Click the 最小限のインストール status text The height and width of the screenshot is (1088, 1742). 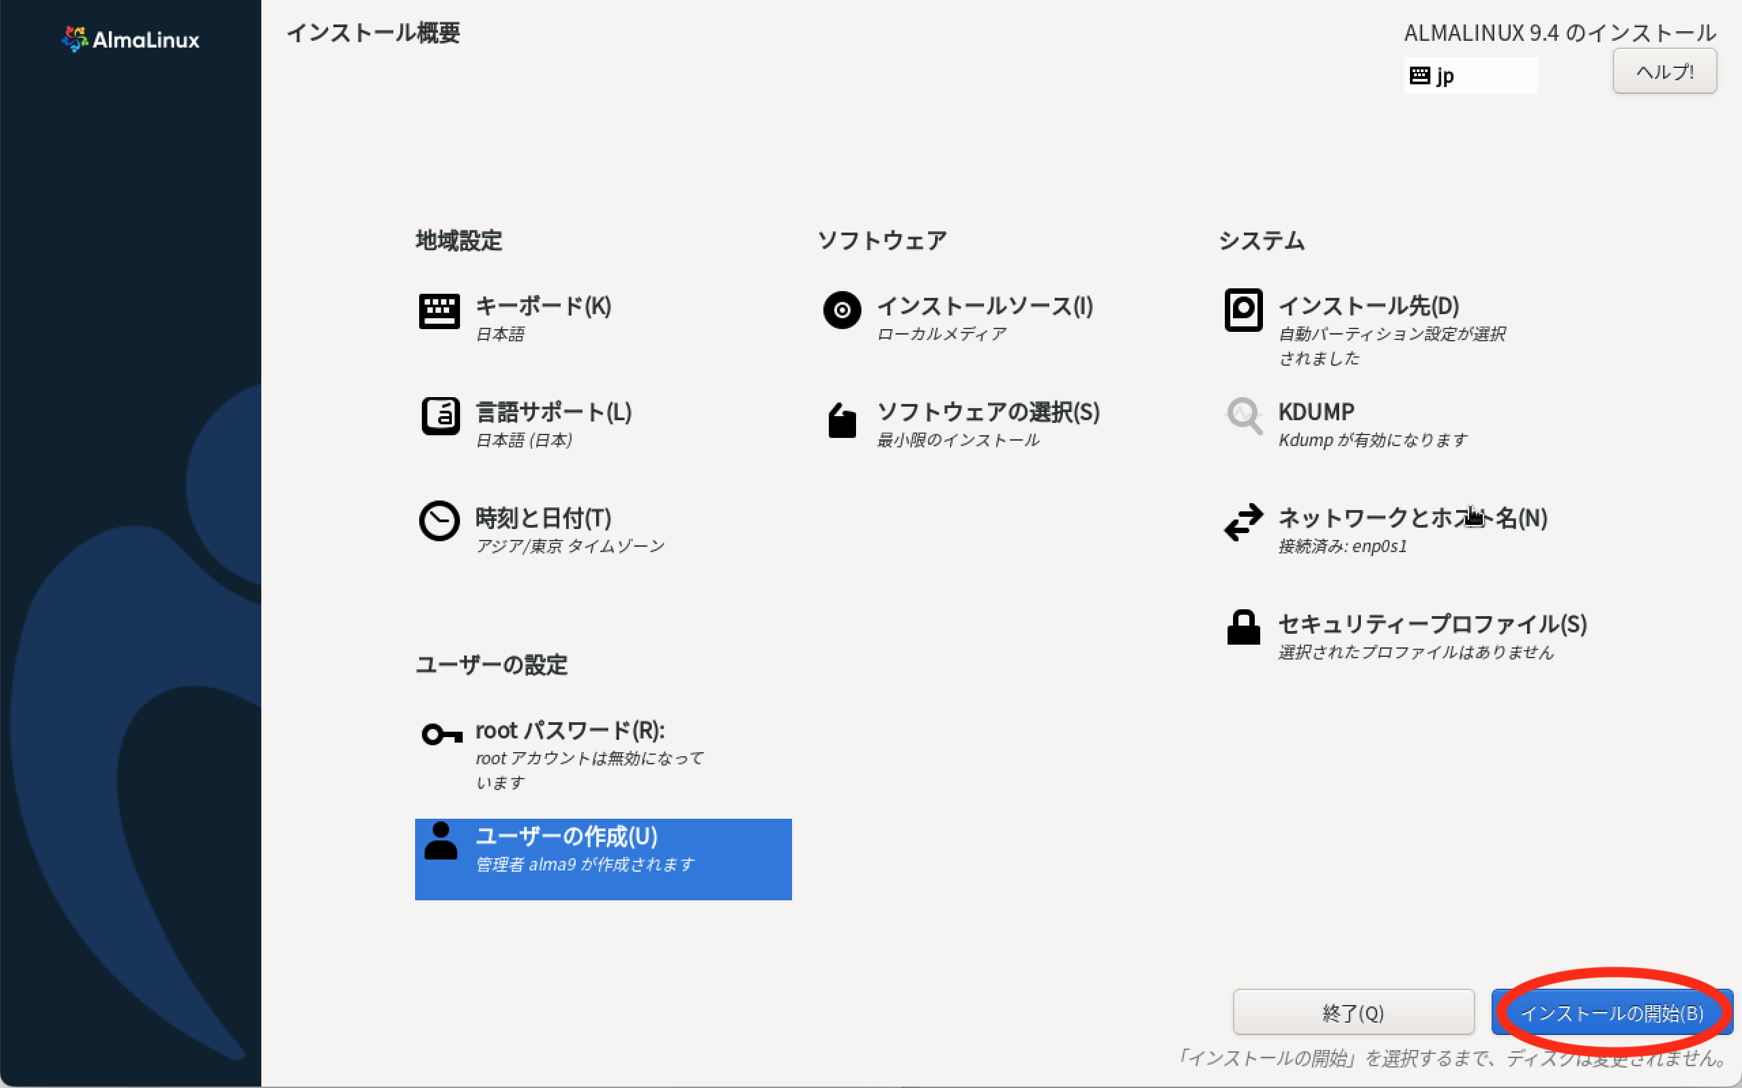tap(958, 440)
